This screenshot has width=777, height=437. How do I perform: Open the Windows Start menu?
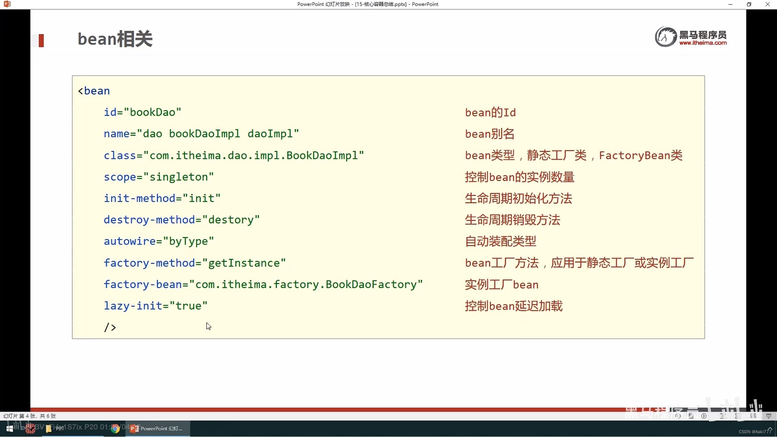10,428
